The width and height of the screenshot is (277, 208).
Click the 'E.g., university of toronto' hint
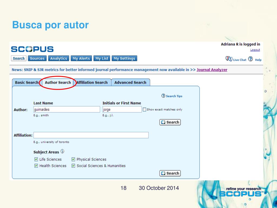point(51,142)
